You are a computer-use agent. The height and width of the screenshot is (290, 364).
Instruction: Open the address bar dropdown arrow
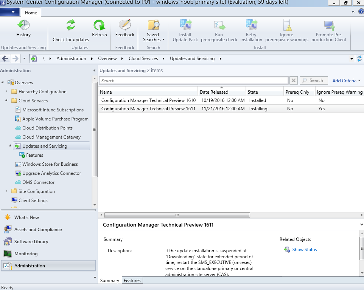coord(352,59)
